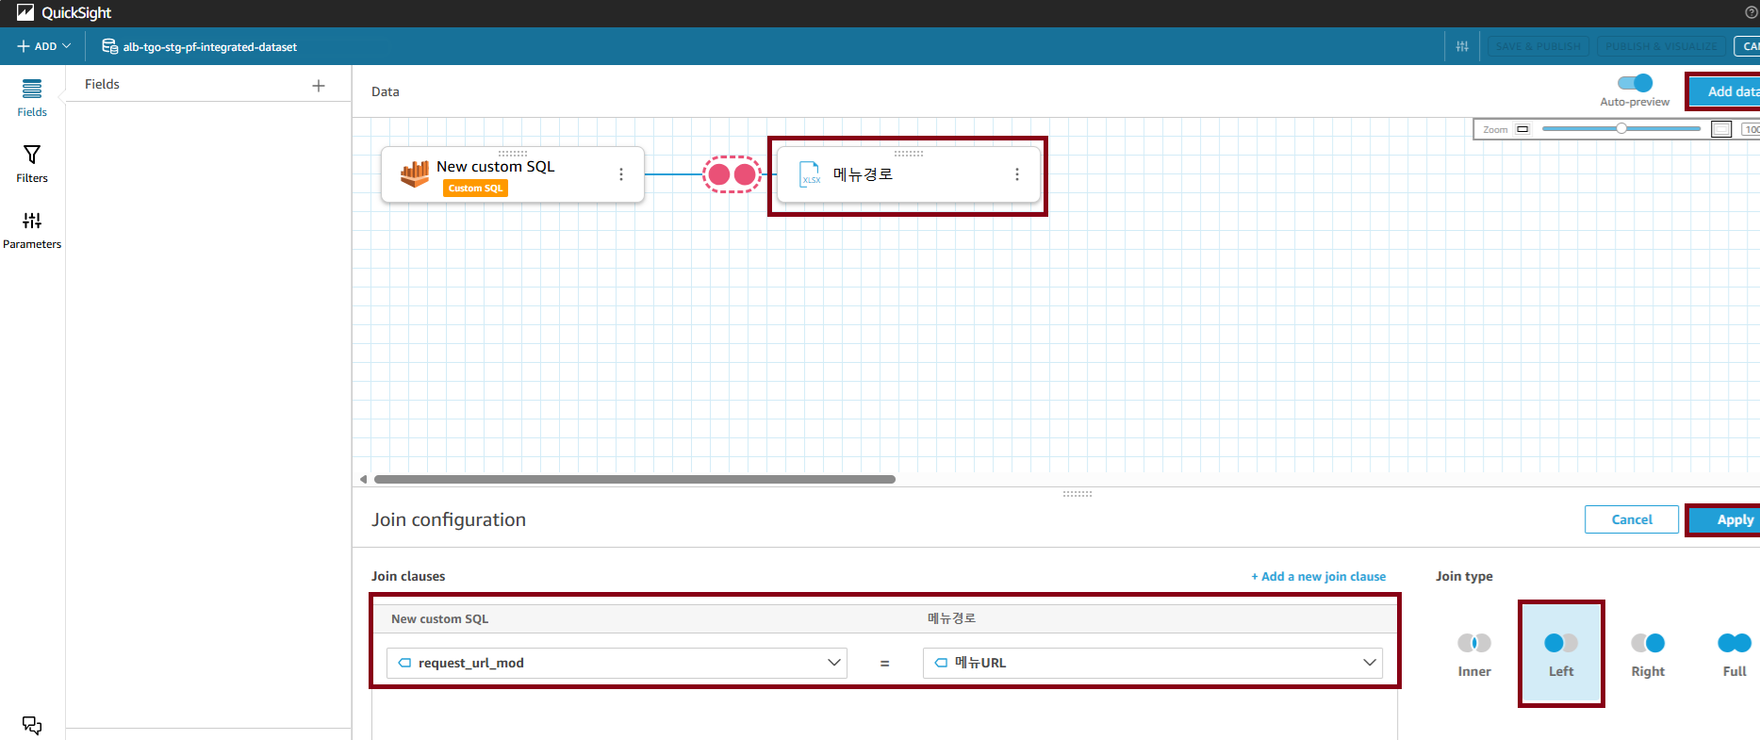Select the Inner join type
The height and width of the screenshot is (740, 1760).
1474,655
